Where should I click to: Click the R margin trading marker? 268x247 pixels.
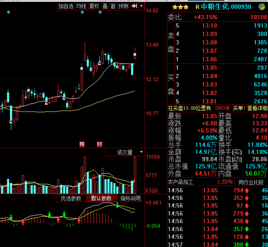[197, 7]
